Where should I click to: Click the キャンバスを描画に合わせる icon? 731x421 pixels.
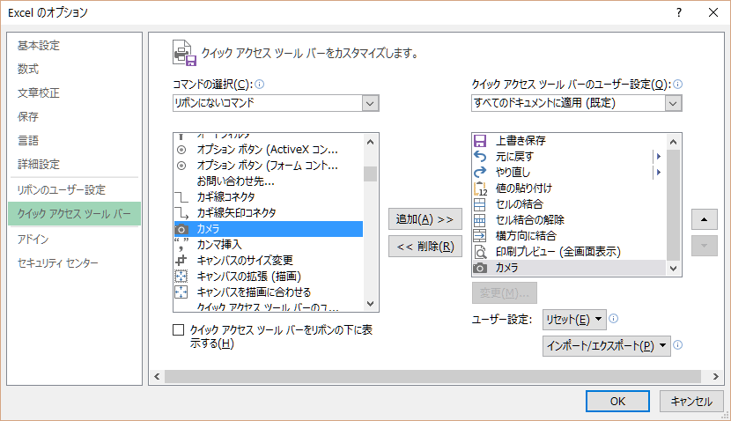click(x=181, y=292)
